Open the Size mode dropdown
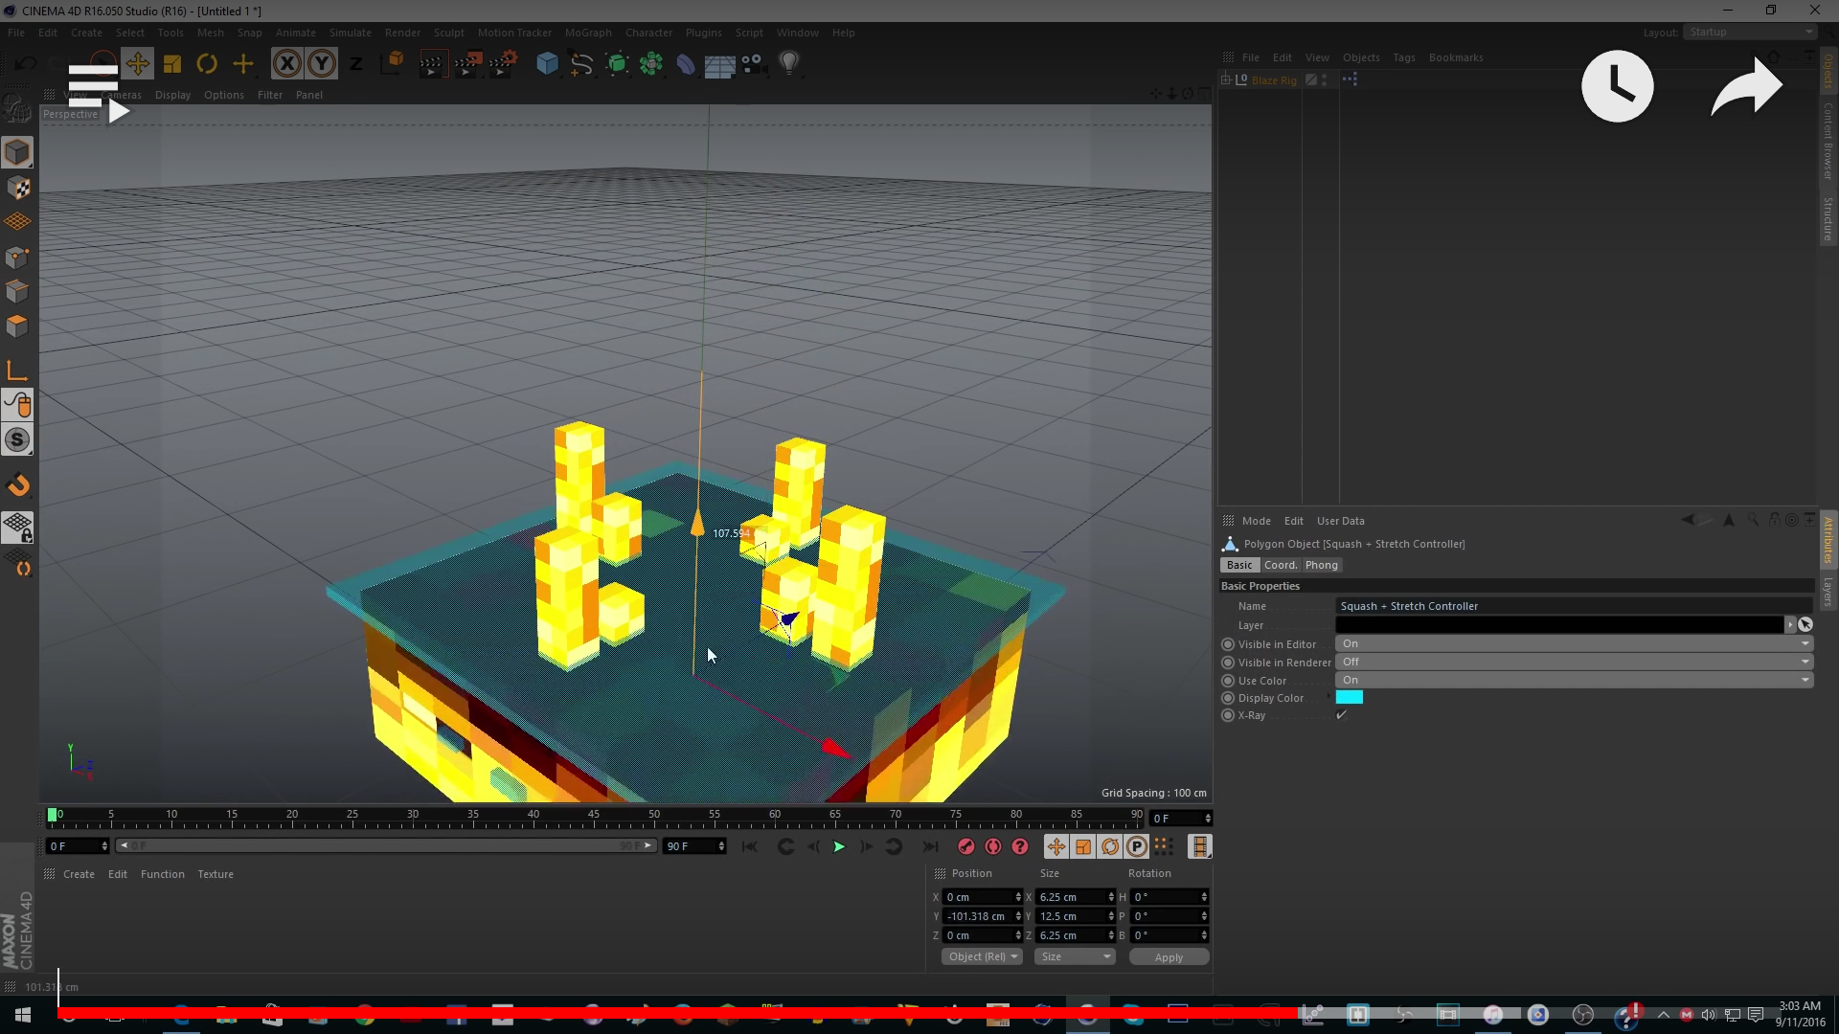1839x1034 pixels. [x=1075, y=956]
